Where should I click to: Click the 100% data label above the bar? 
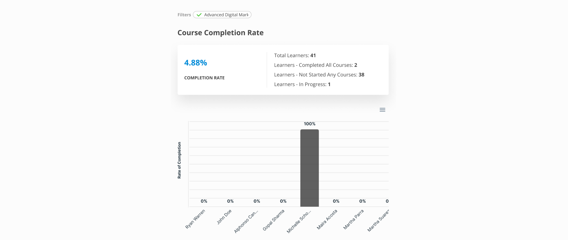coord(309,124)
